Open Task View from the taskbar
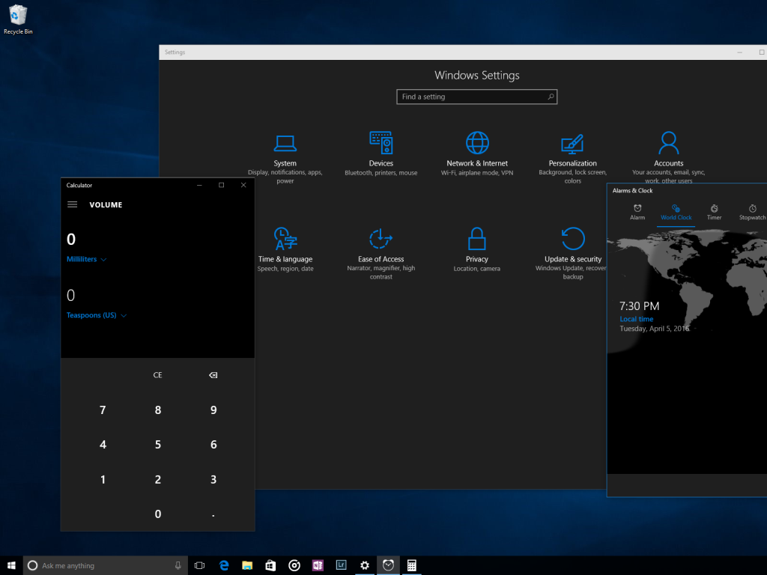Image resolution: width=767 pixels, height=575 pixels. point(199,565)
